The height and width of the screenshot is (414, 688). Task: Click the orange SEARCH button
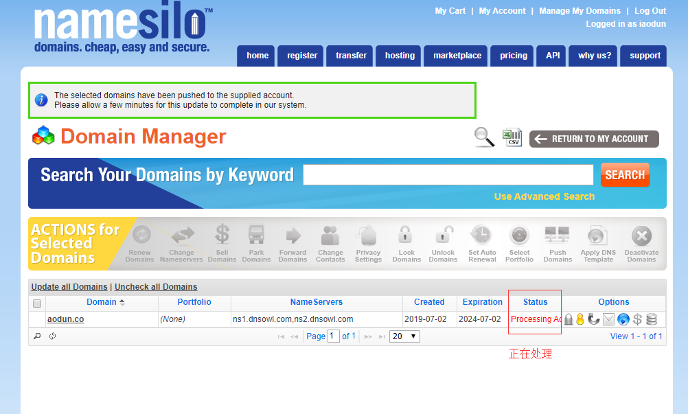click(625, 175)
